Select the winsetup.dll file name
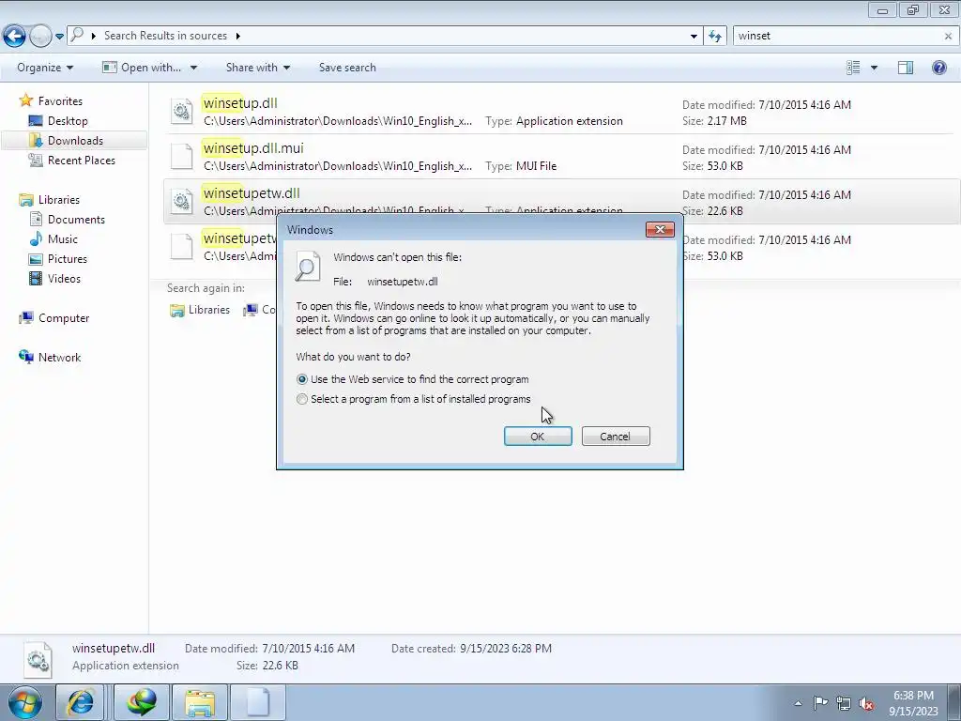 (x=240, y=103)
